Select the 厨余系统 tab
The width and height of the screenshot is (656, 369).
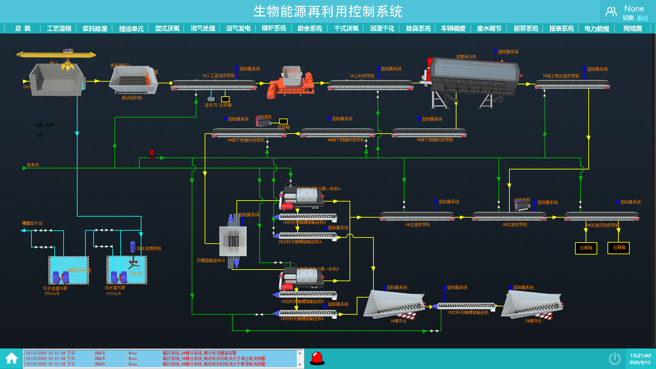click(310, 28)
